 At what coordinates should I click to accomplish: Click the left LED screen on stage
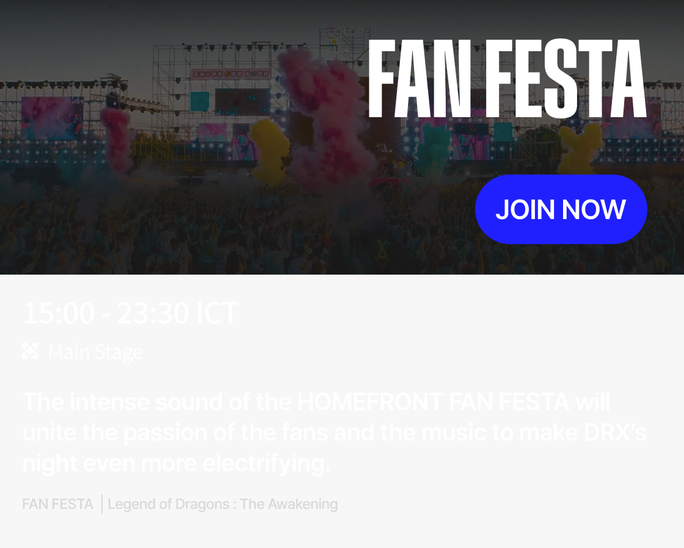(52, 117)
